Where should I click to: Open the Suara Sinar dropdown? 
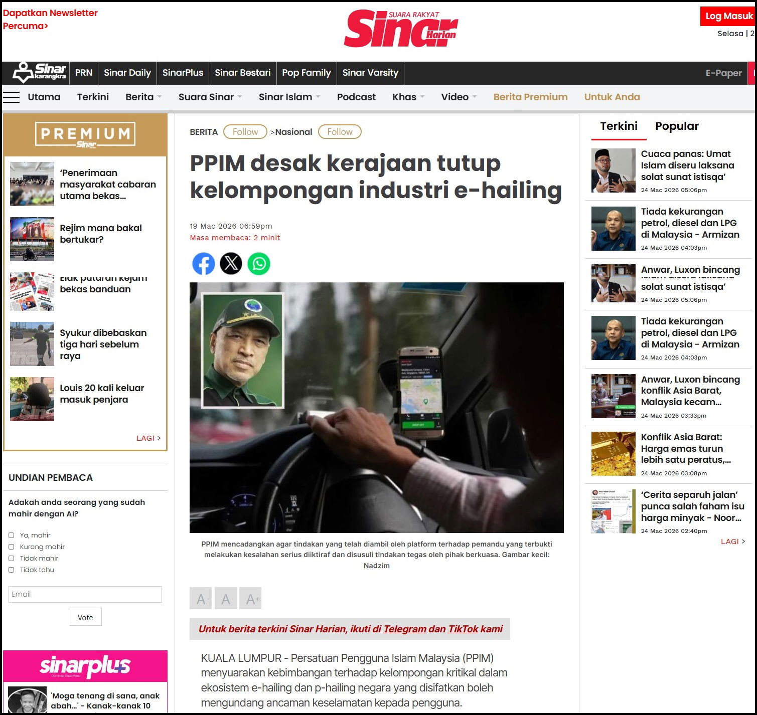(210, 97)
